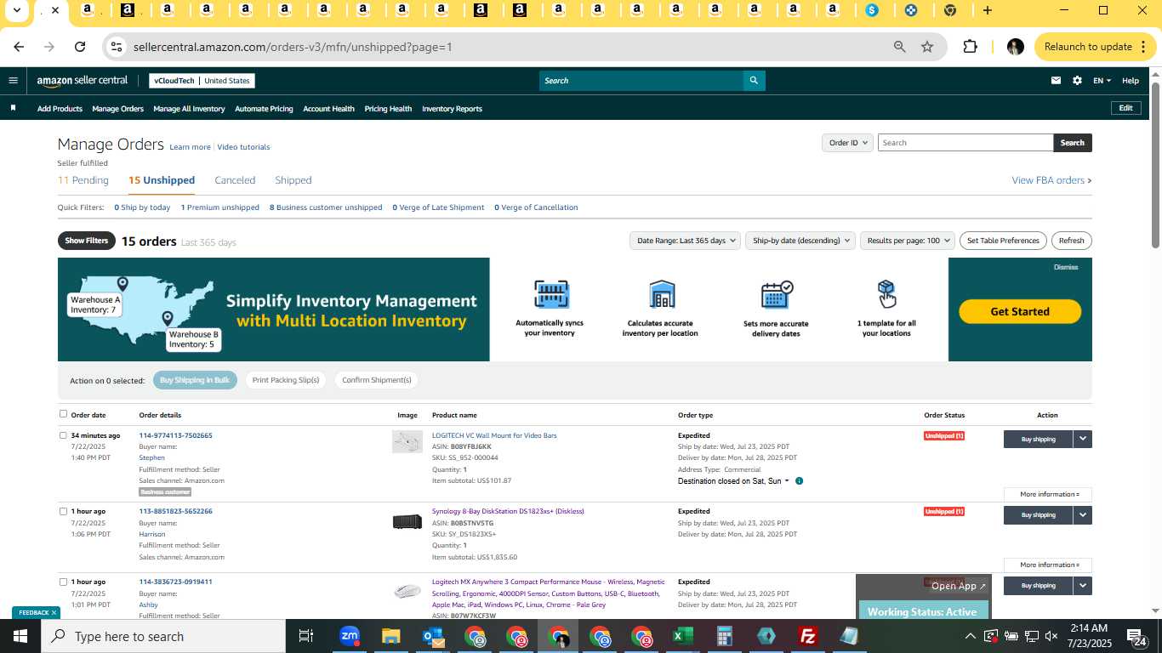Screen dimensions: 1162x653
Task: Click the Task View icon on taskbar
Action: coord(306,636)
